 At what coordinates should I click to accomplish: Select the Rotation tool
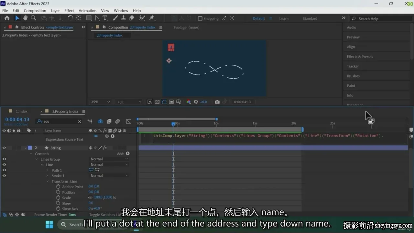(70, 18)
